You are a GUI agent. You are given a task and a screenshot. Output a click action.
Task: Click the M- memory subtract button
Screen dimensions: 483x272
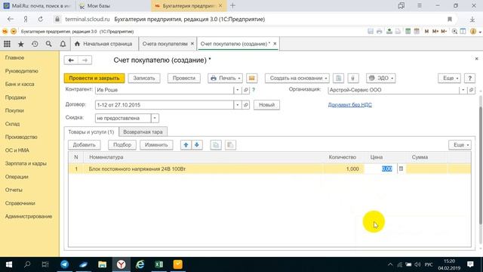point(444,32)
